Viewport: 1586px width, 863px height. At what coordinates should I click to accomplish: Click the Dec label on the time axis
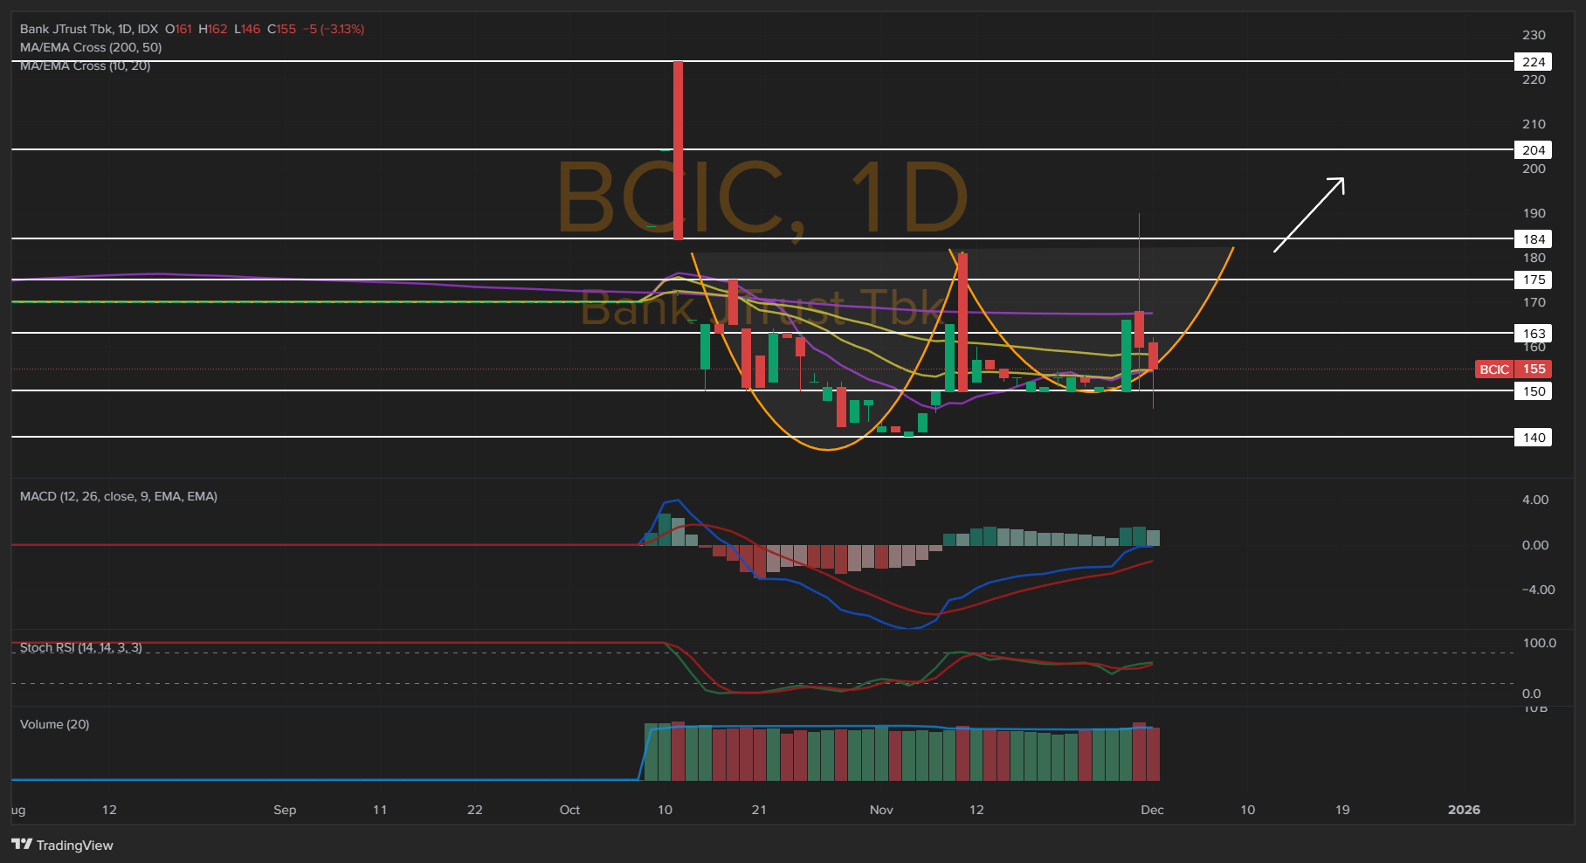[1152, 810]
